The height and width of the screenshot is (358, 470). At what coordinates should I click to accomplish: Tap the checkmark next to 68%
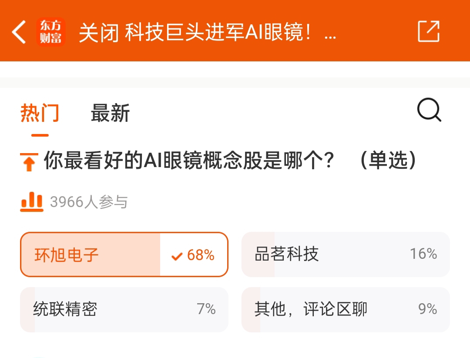point(177,256)
